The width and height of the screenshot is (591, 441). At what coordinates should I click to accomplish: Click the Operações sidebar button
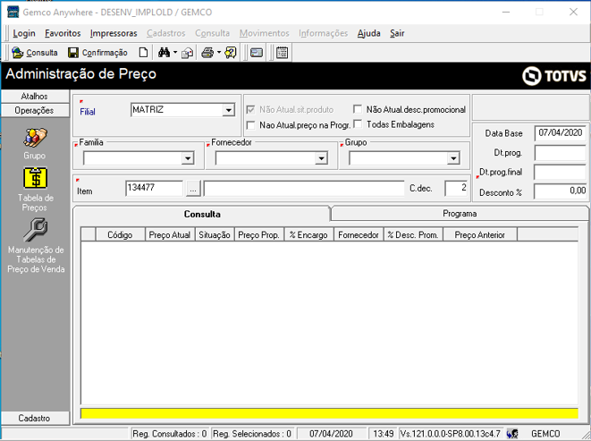35,110
